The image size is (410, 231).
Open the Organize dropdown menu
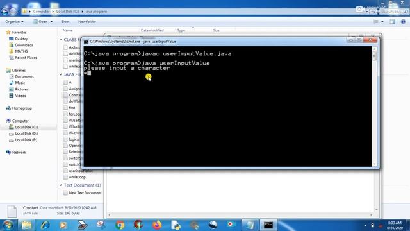click(x=14, y=22)
